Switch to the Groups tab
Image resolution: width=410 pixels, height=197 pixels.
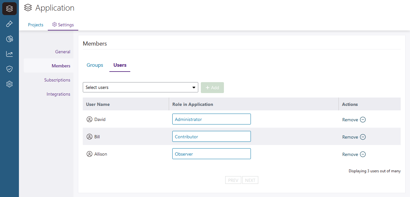tap(95, 65)
